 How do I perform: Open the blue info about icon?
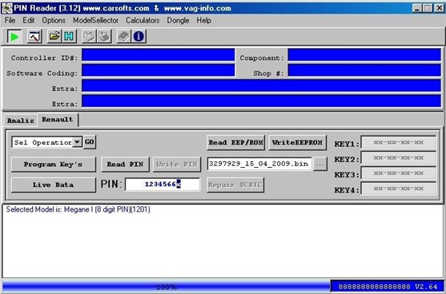pyautogui.click(x=139, y=37)
